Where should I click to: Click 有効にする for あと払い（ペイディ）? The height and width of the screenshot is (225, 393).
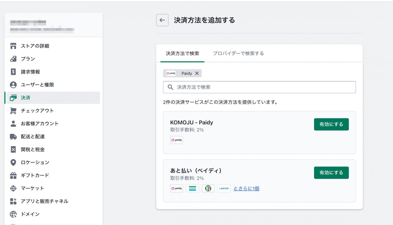coord(331,173)
